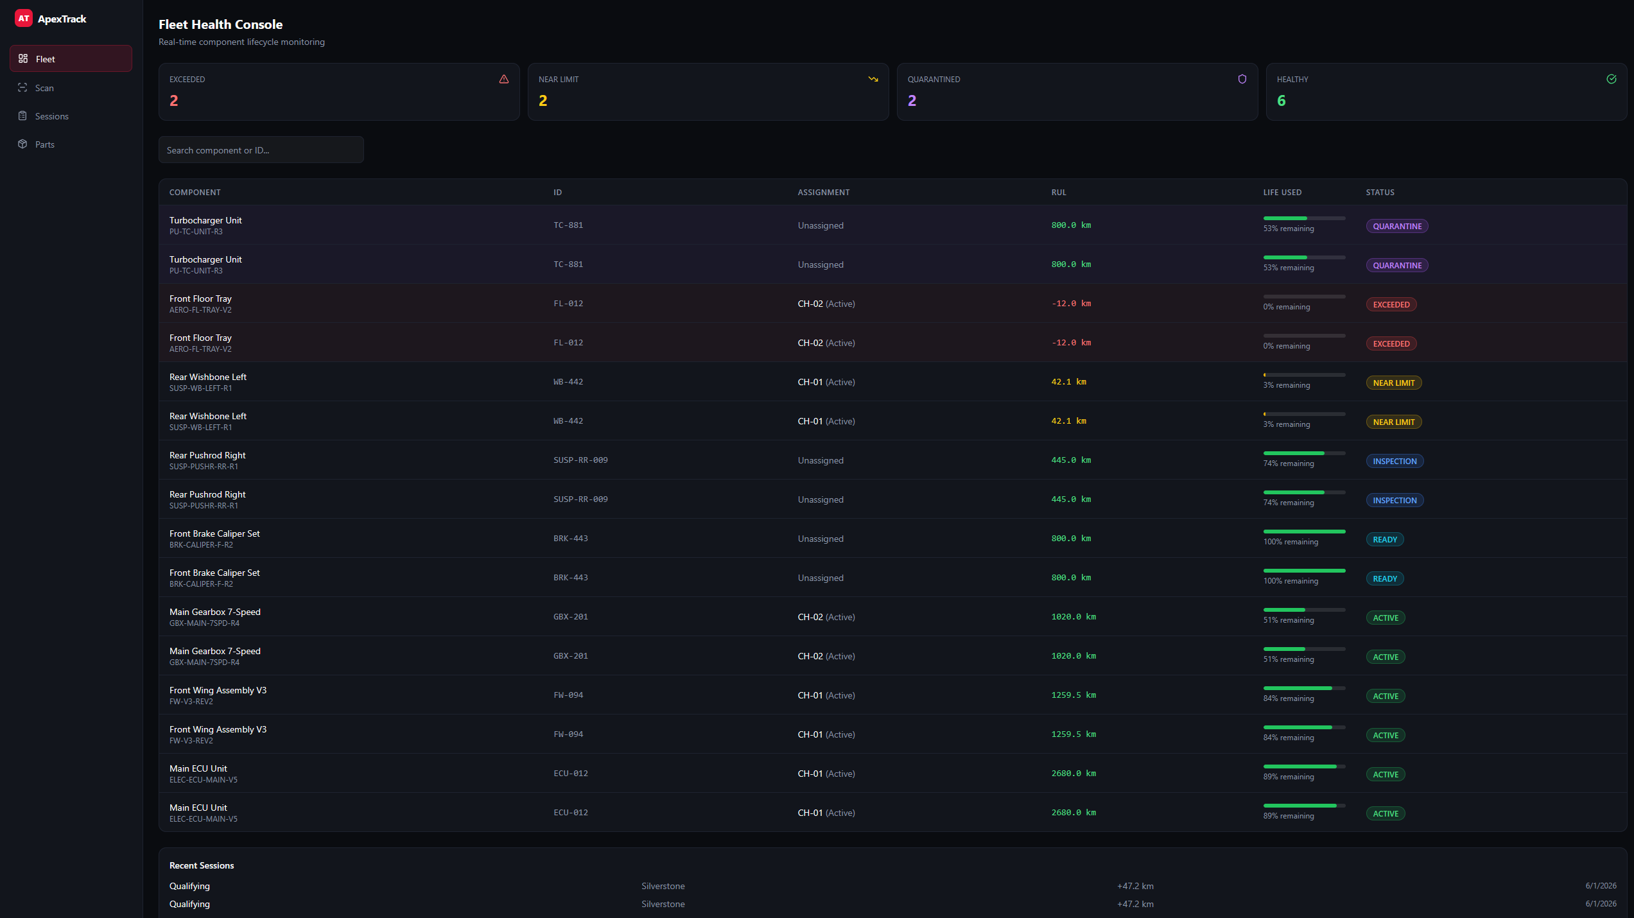
Task: Open Parts via its box icon
Action: coord(22,144)
